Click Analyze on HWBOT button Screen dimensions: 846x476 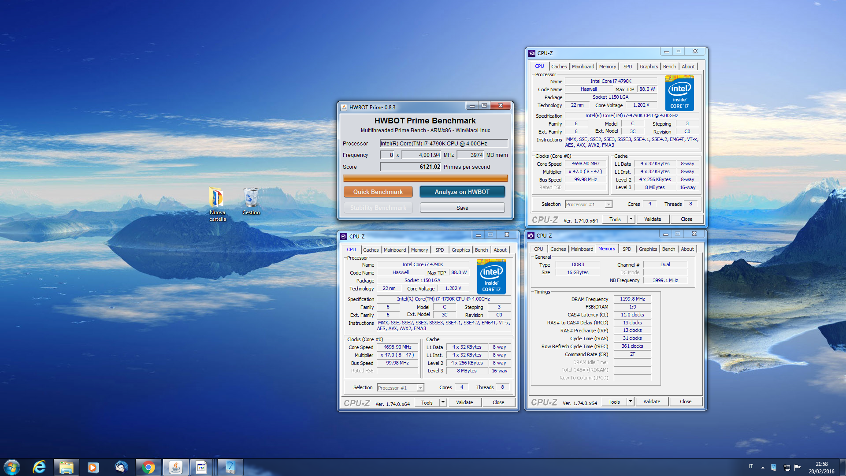point(462,192)
